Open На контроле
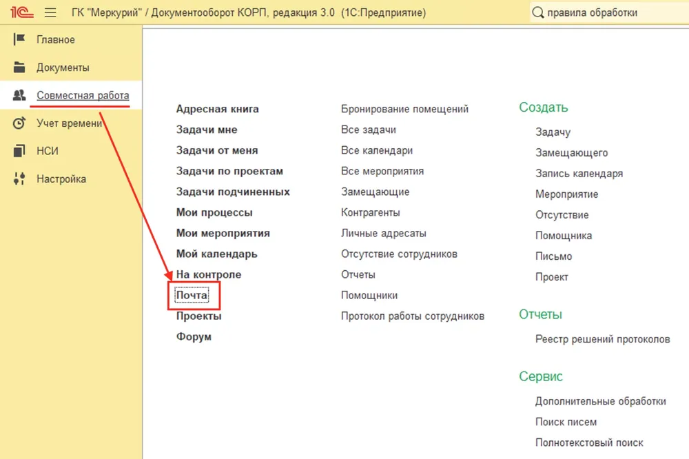The image size is (689, 459). [209, 274]
